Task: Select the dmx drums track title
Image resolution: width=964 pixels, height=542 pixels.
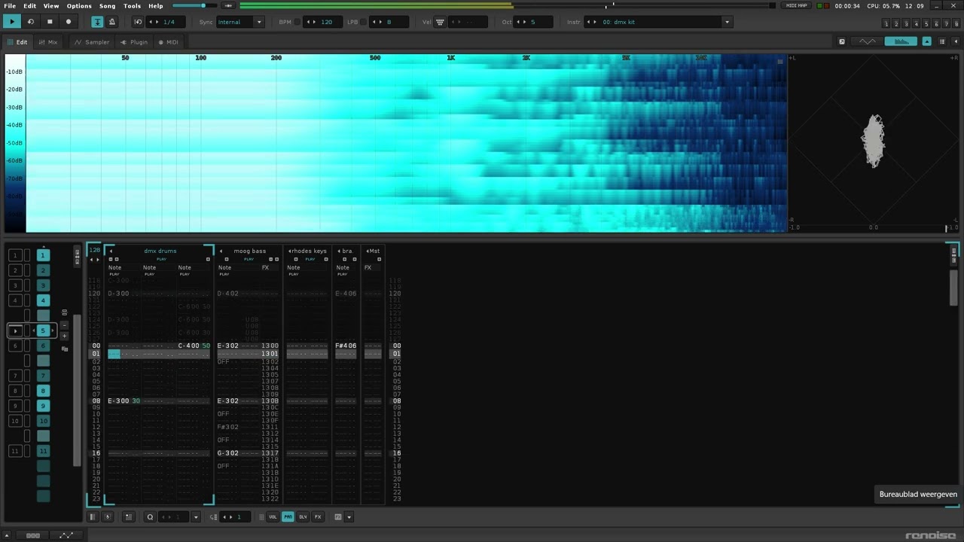Action: pyautogui.click(x=160, y=251)
